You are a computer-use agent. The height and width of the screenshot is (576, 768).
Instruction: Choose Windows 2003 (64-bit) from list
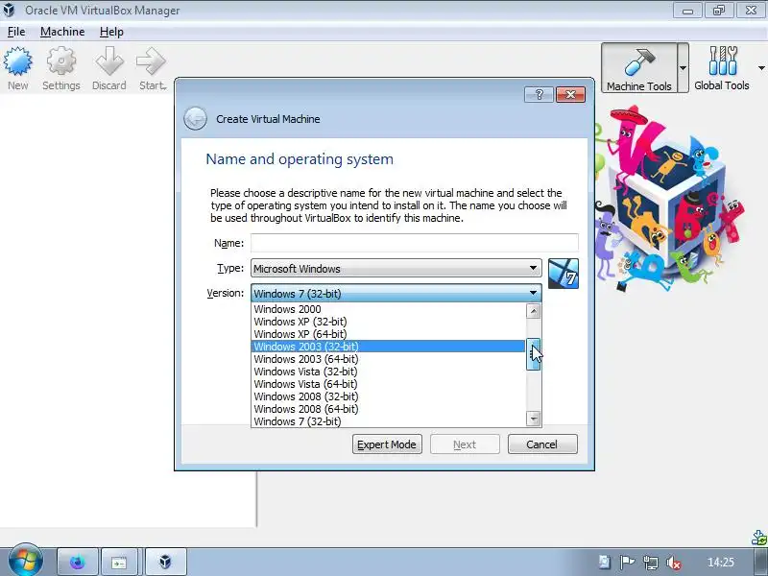tap(389, 359)
